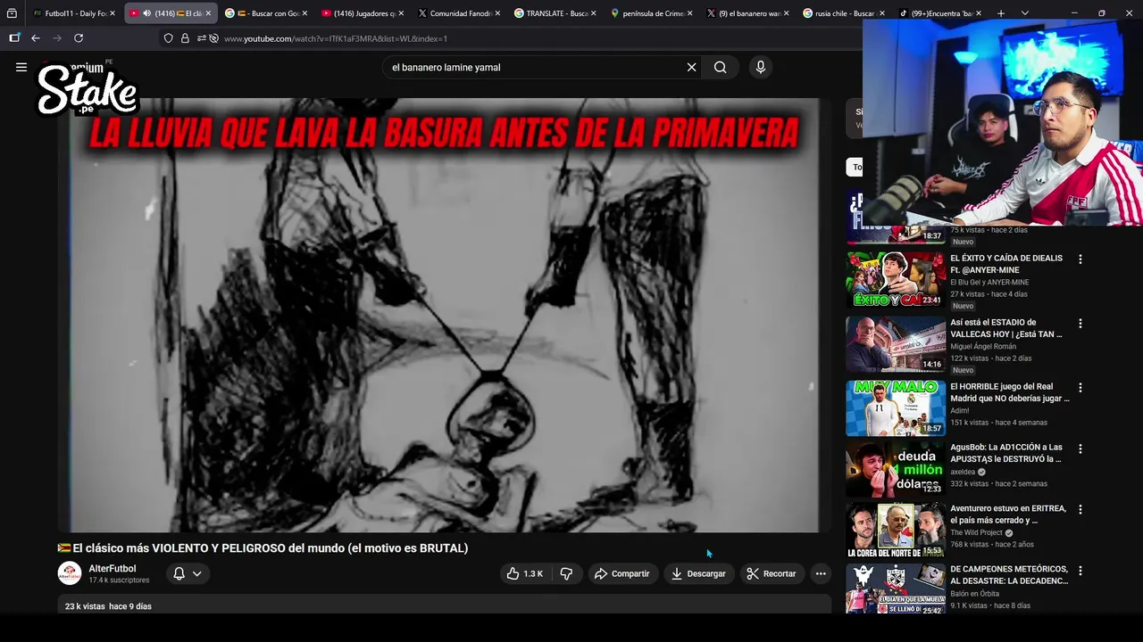Open more actions three-dot menu under video
The height and width of the screenshot is (642, 1143).
[x=821, y=573]
